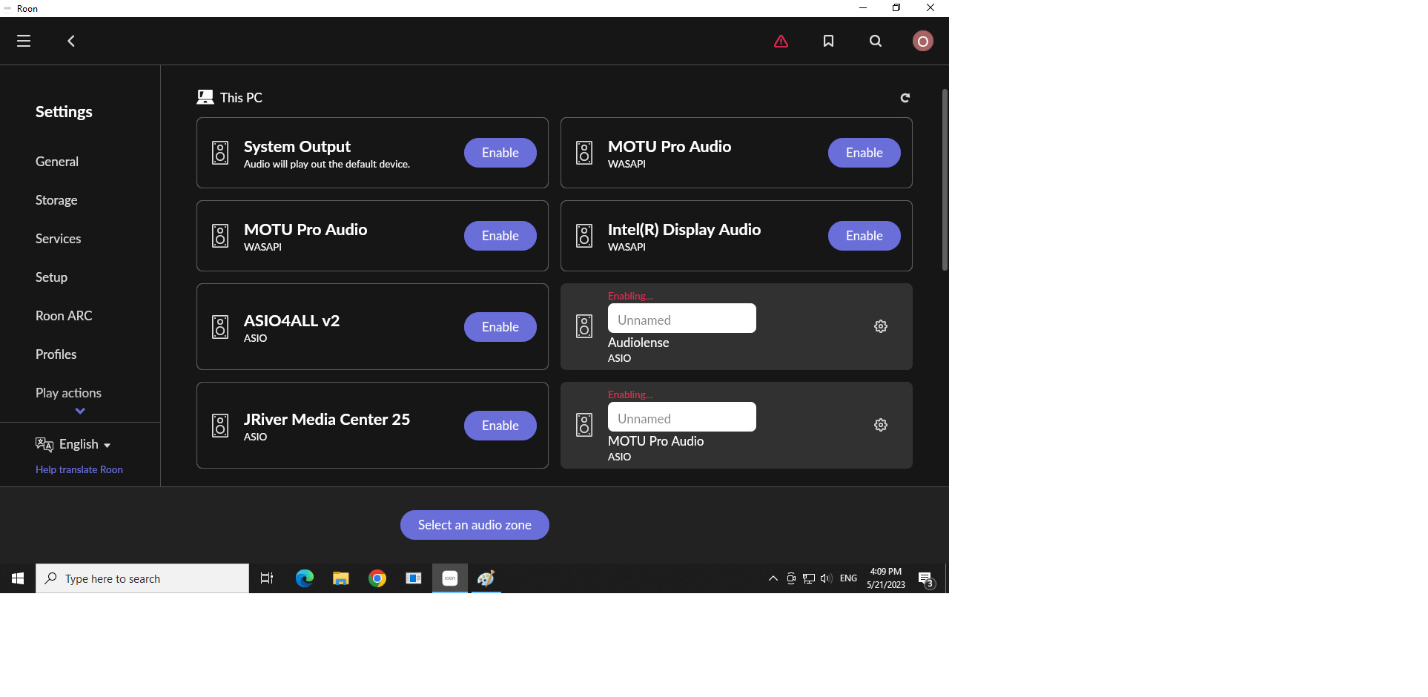Open the volume control in system tray

pos(826,578)
